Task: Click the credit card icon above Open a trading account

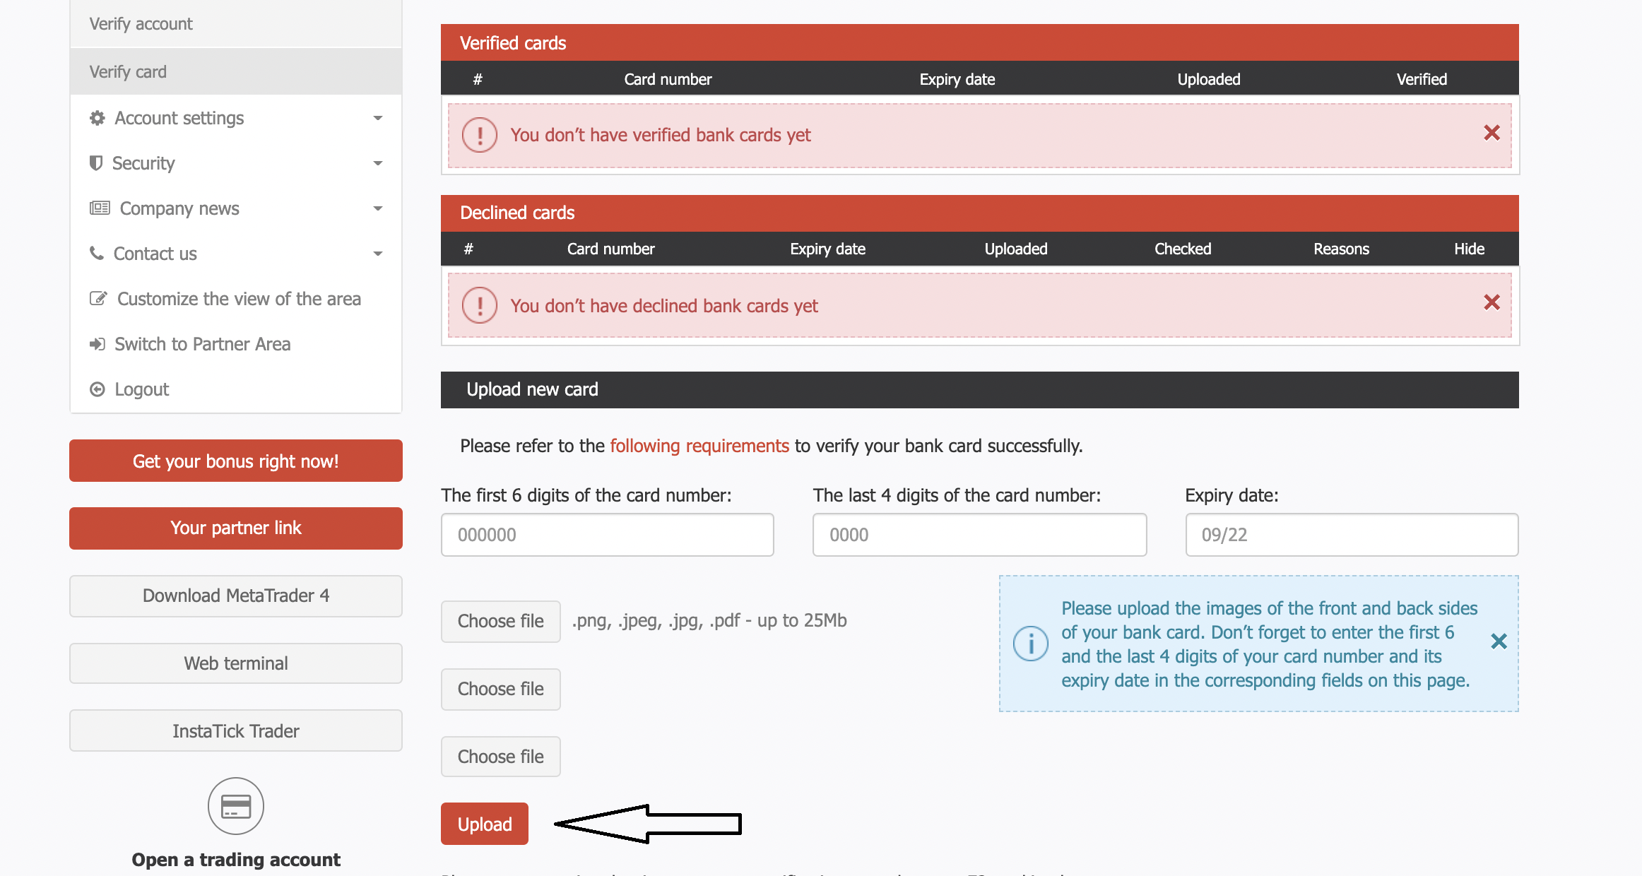Action: 236,806
